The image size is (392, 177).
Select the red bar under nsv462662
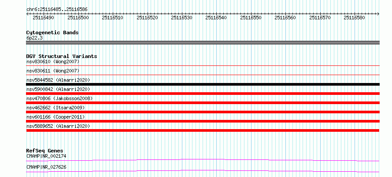point(203,112)
